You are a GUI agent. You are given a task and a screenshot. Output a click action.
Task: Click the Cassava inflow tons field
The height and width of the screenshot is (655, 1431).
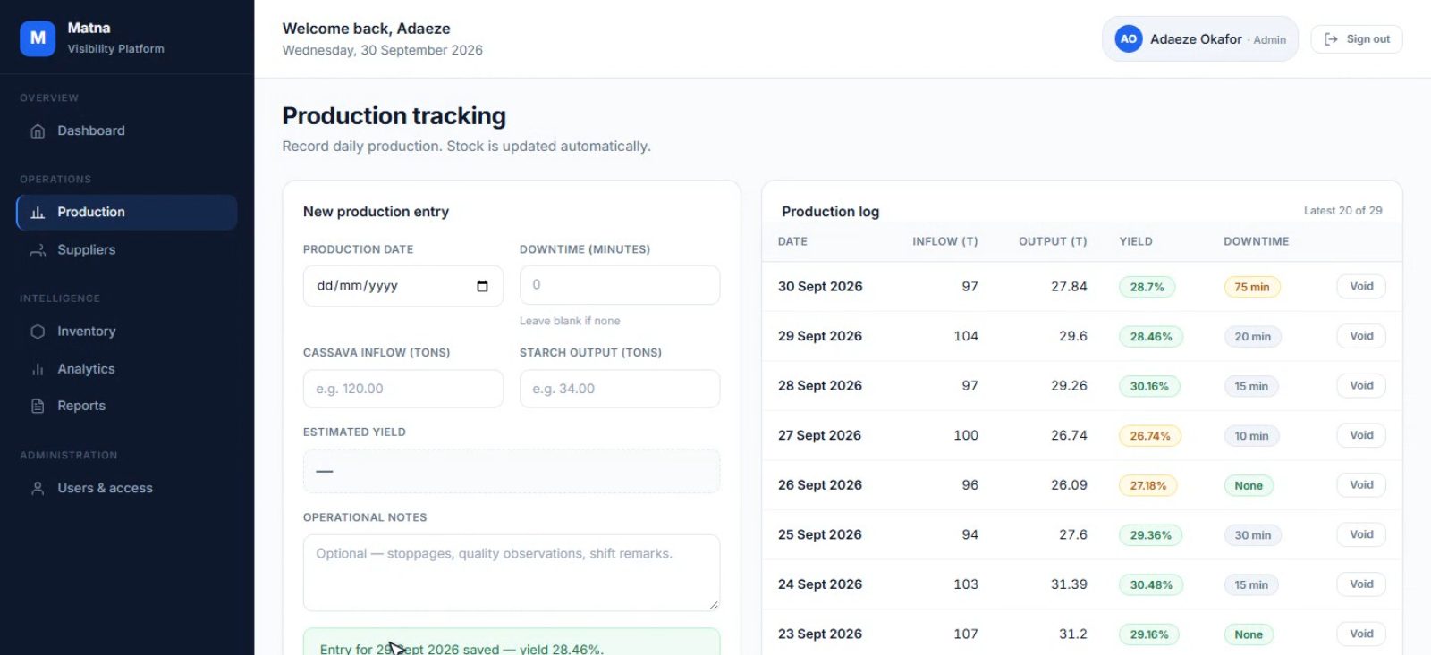point(403,389)
